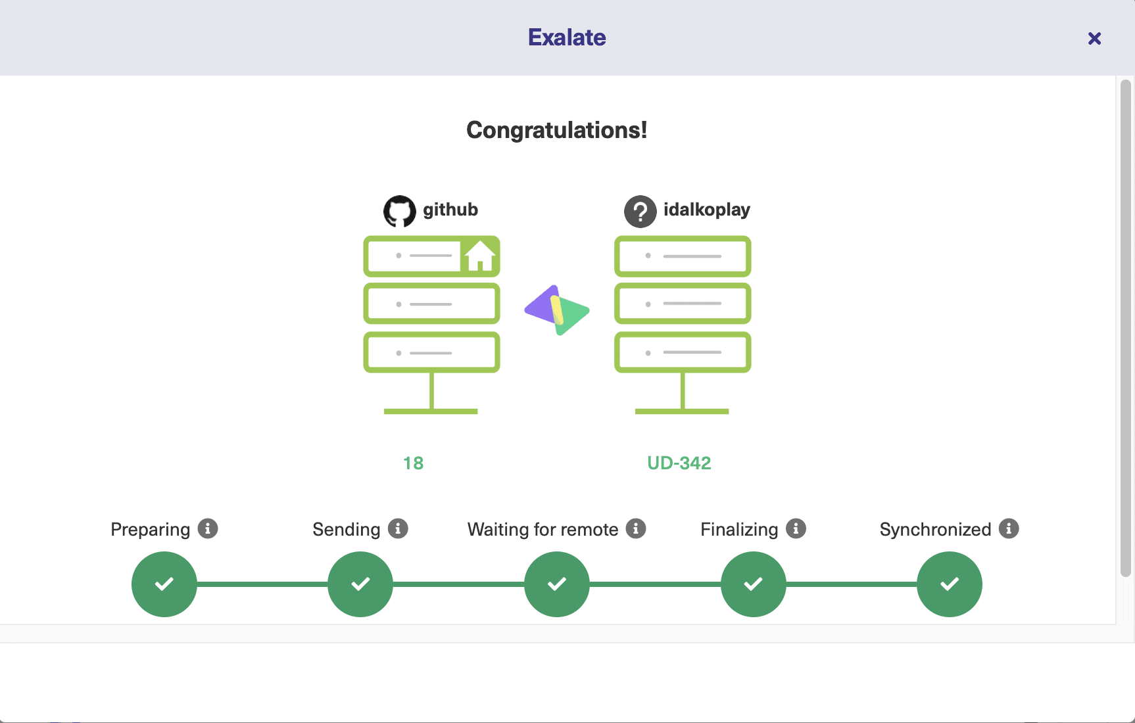This screenshot has height=723, width=1135.
Task: Close the Exalate dialog
Action: point(1094,39)
